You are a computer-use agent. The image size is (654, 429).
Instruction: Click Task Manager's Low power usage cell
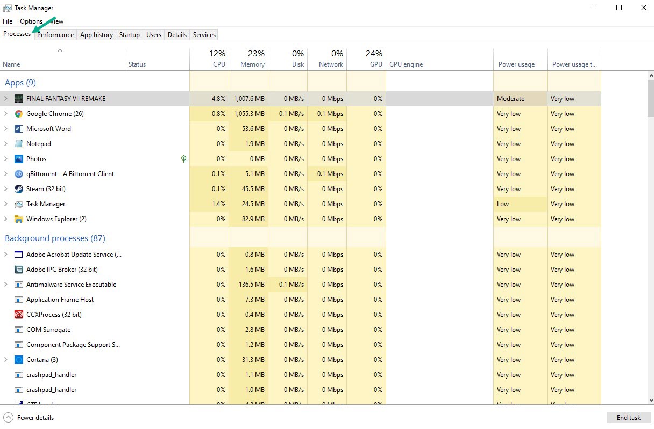[x=520, y=204]
